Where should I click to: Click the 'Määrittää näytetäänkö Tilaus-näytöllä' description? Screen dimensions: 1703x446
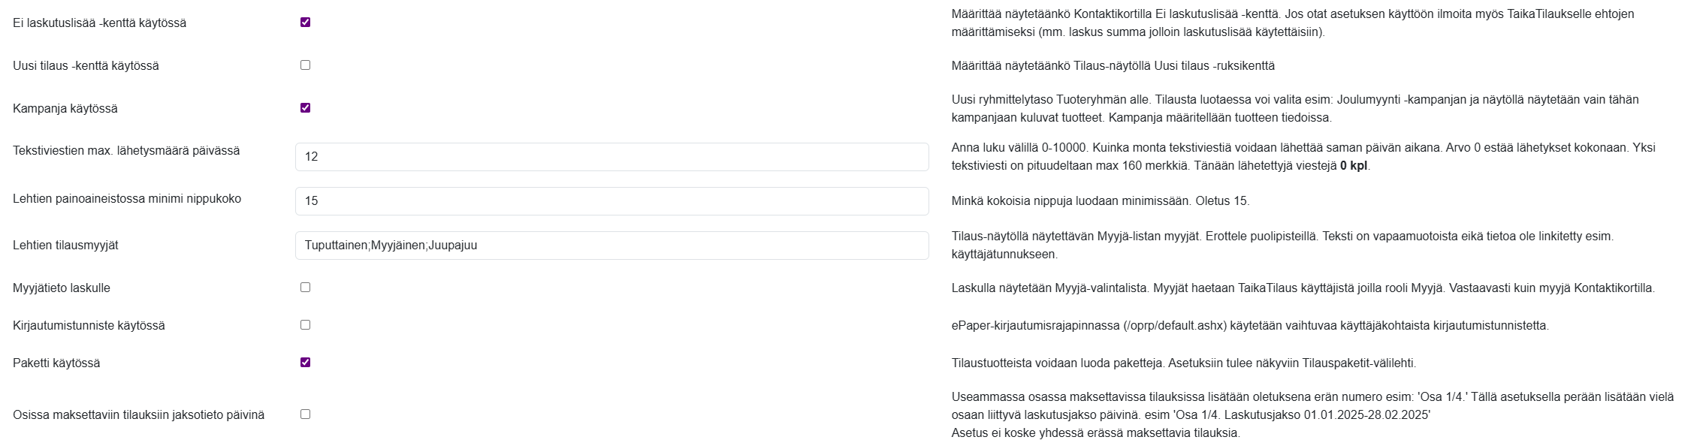click(1113, 66)
